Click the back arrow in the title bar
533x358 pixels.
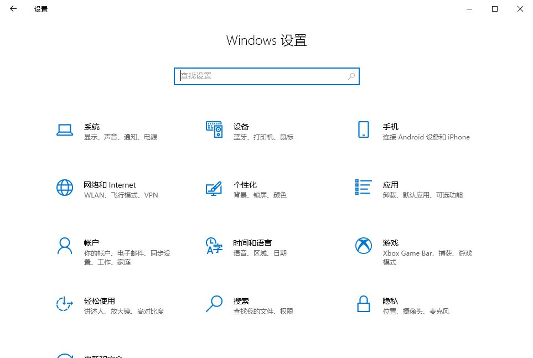[13, 9]
